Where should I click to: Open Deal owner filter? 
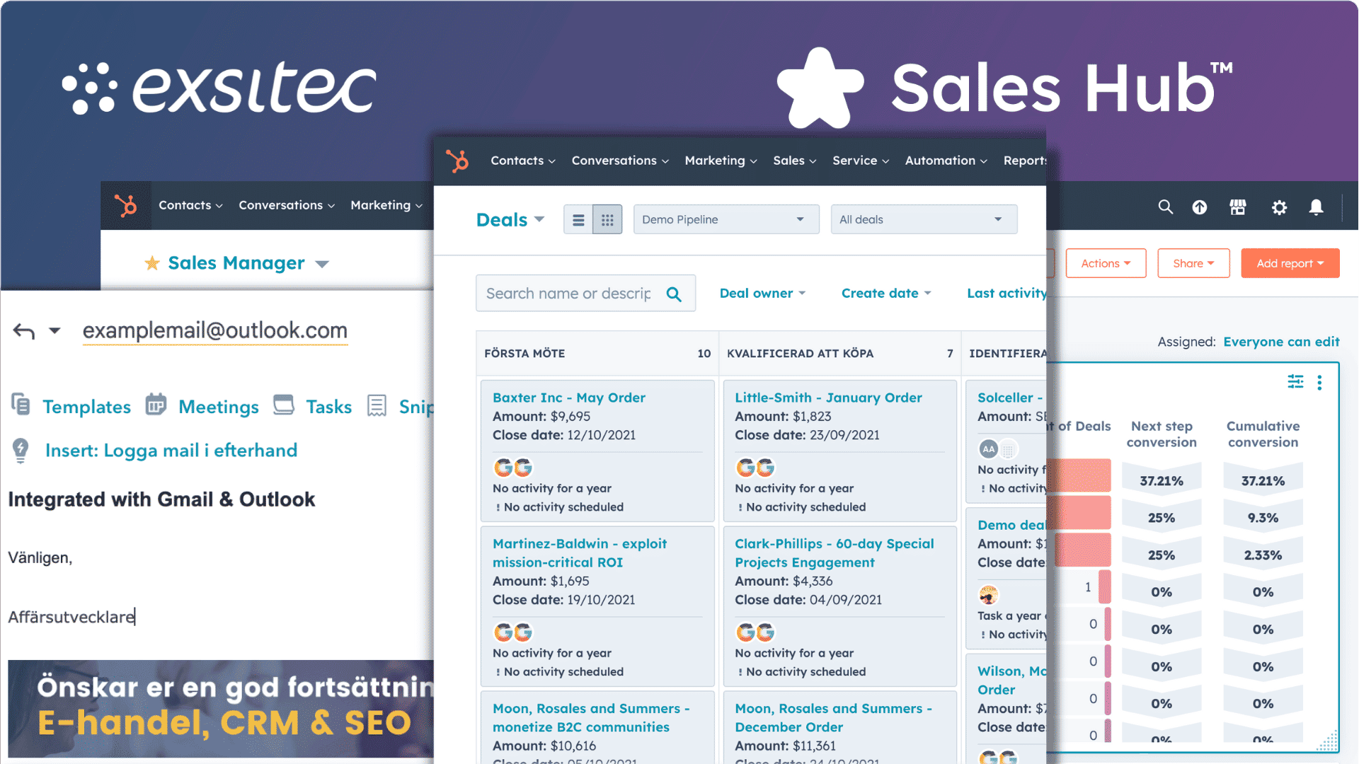(x=762, y=294)
